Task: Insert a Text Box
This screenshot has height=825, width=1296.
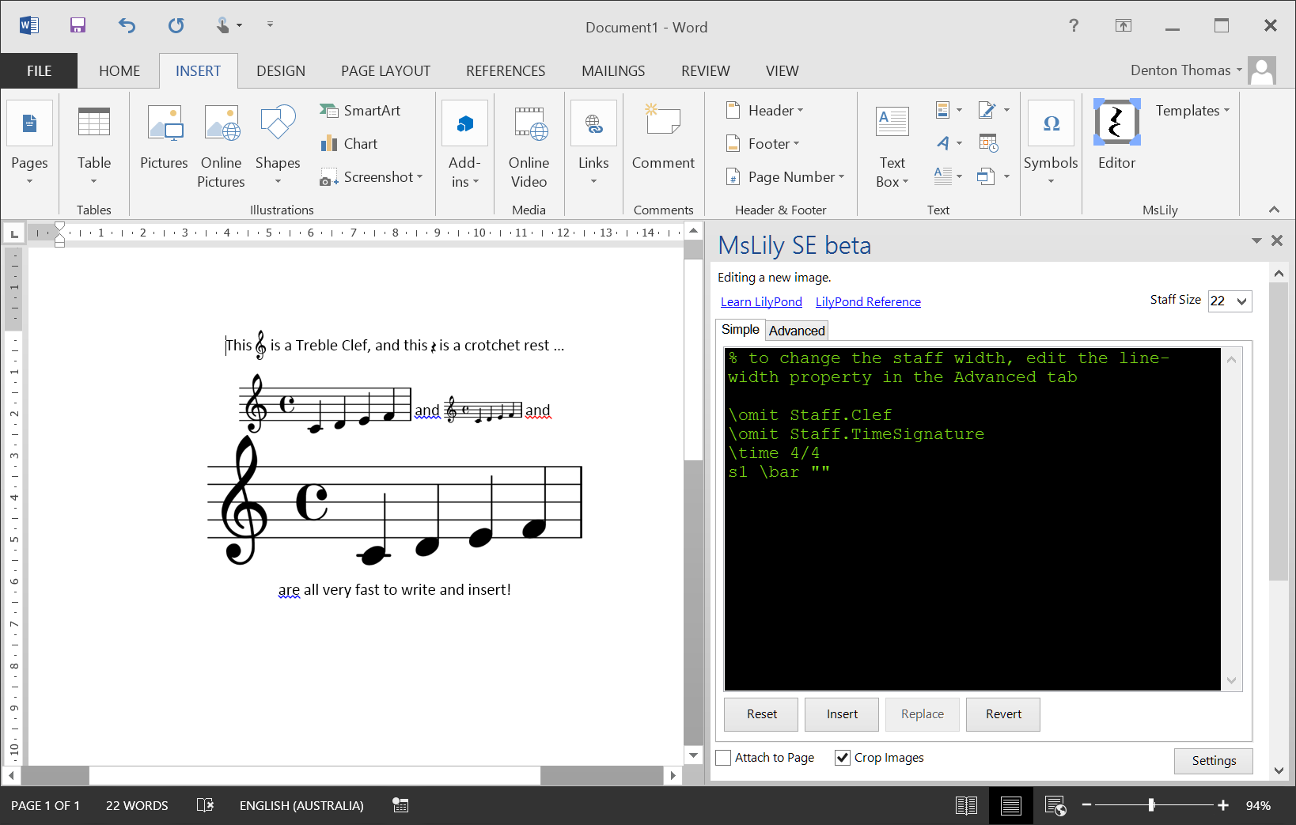Action: [x=892, y=146]
